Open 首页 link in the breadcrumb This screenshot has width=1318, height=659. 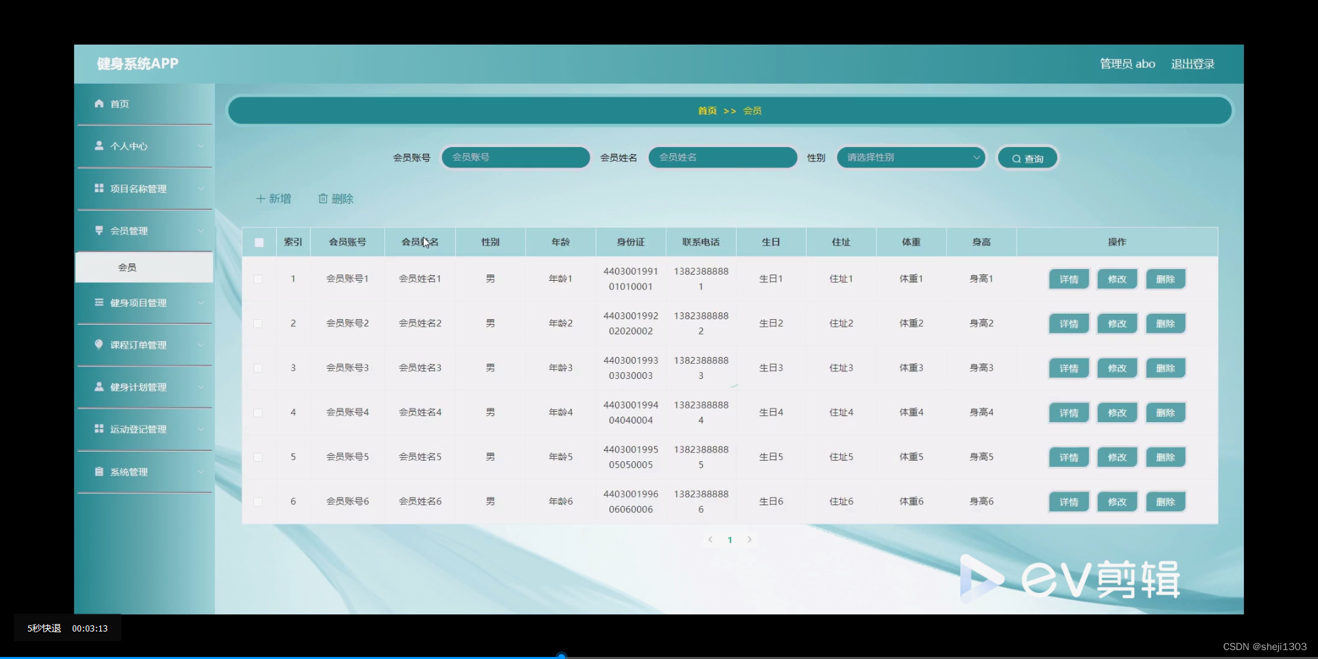tap(708, 111)
